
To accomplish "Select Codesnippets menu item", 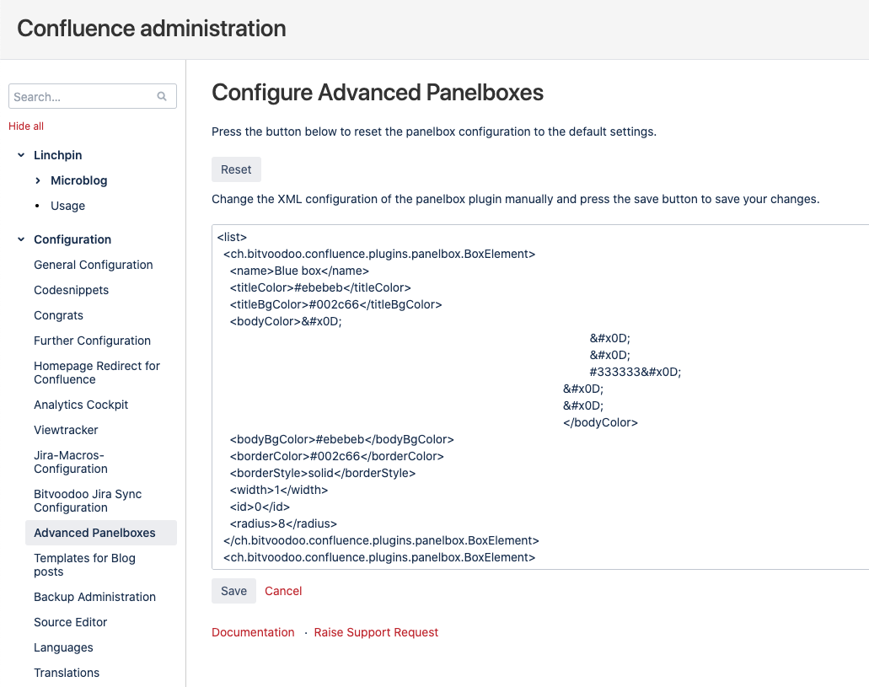I will (71, 290).
